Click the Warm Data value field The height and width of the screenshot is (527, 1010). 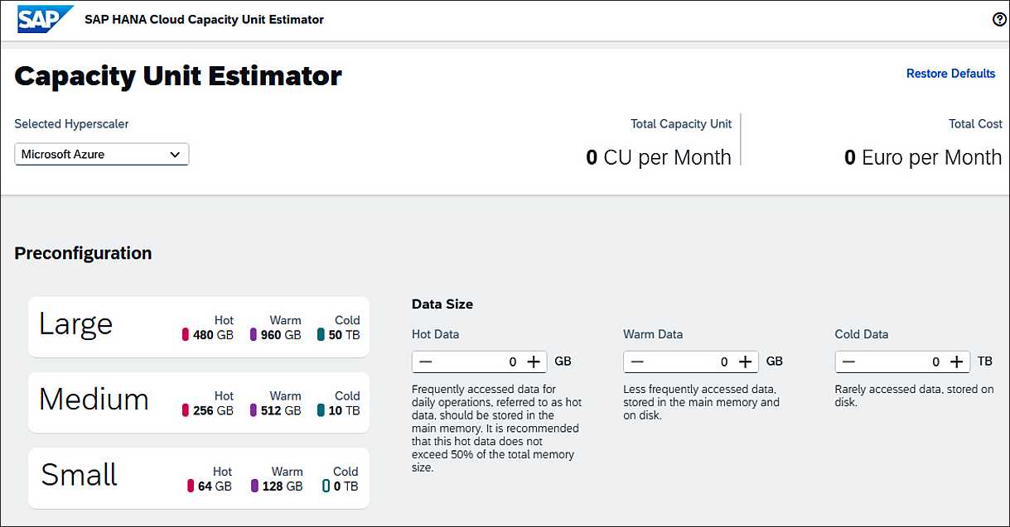tap(691, 362)
